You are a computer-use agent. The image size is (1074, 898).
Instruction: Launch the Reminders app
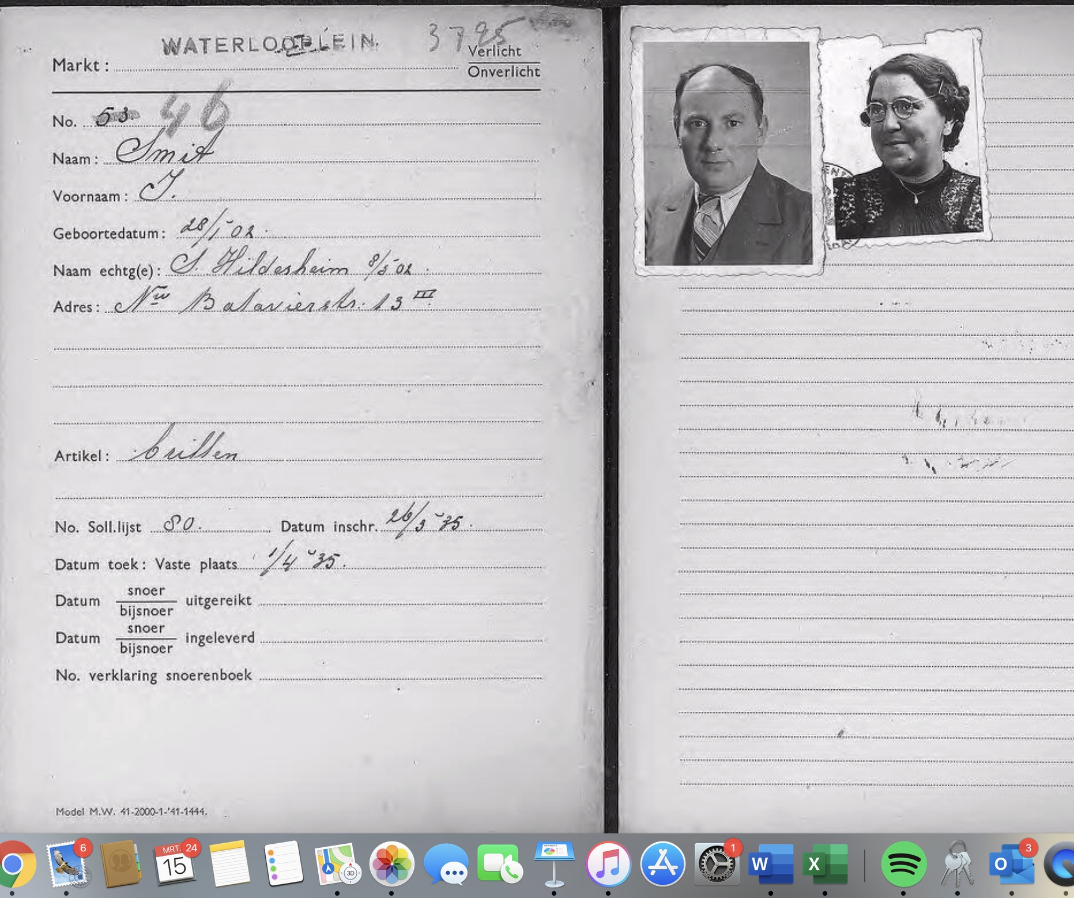point(282,865)
